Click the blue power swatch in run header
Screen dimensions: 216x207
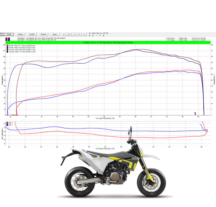click(x=6, y=40)
